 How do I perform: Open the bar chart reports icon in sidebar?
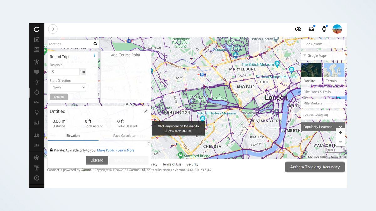[37, 122]
